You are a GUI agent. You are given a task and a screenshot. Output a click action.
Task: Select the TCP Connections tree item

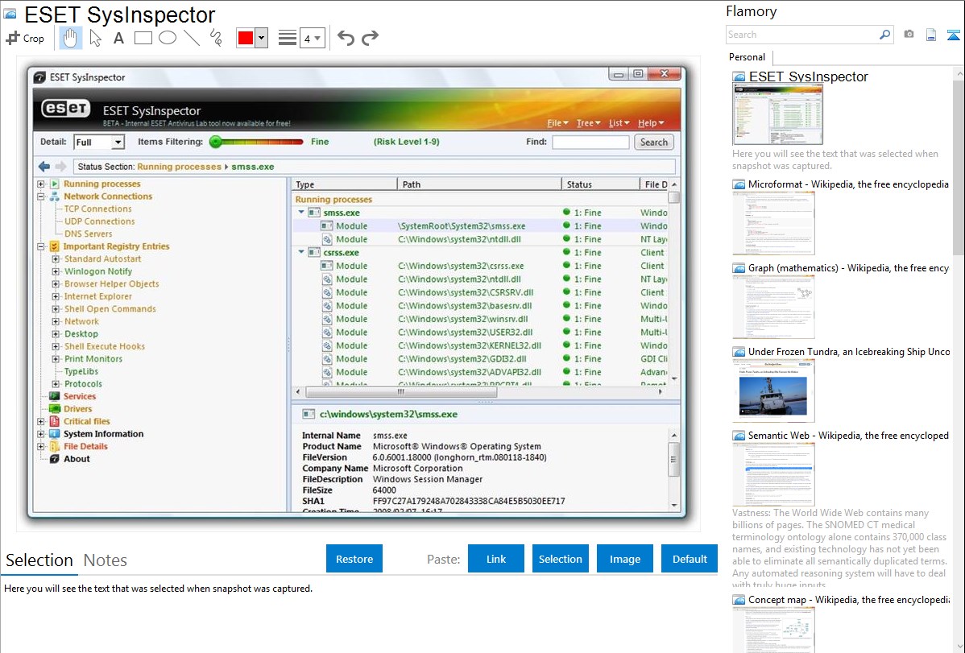(x=97, y=209)
